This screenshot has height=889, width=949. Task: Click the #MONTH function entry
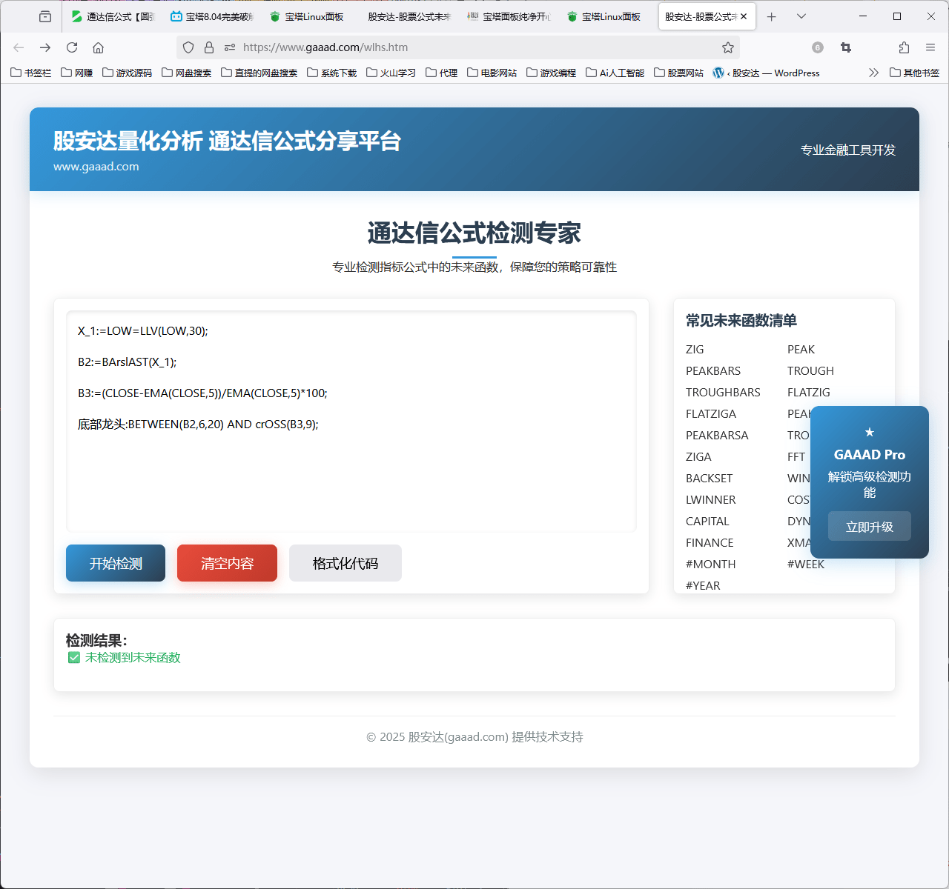pyautogui.click(x=710, y=564)
